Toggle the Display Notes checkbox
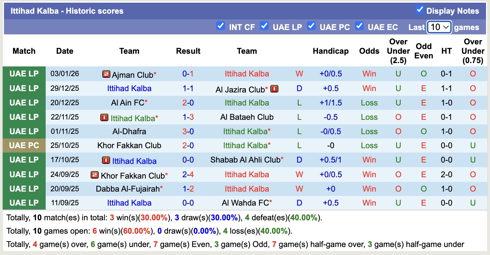This screenshot has width=490, height=255. (x=419, y=10)
